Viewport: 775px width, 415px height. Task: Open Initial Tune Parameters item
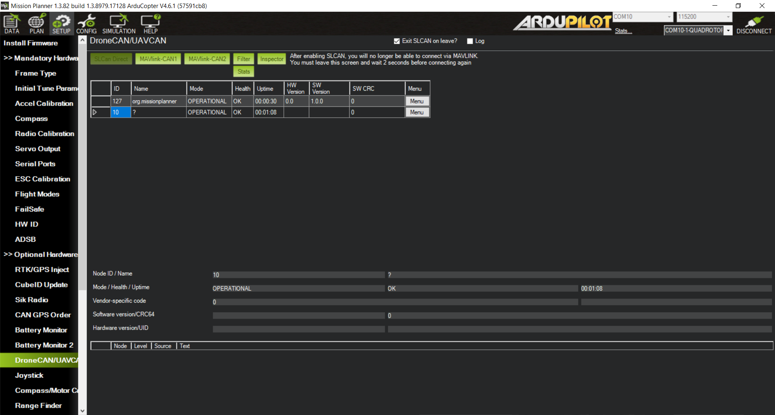[46, 88]
